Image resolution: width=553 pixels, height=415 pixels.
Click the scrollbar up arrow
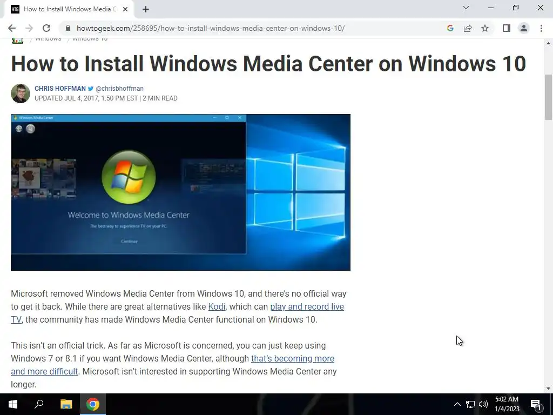point(548,43)
